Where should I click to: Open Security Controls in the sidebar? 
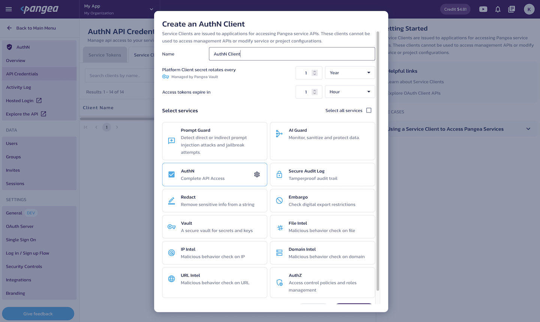[x=39, y=267]
